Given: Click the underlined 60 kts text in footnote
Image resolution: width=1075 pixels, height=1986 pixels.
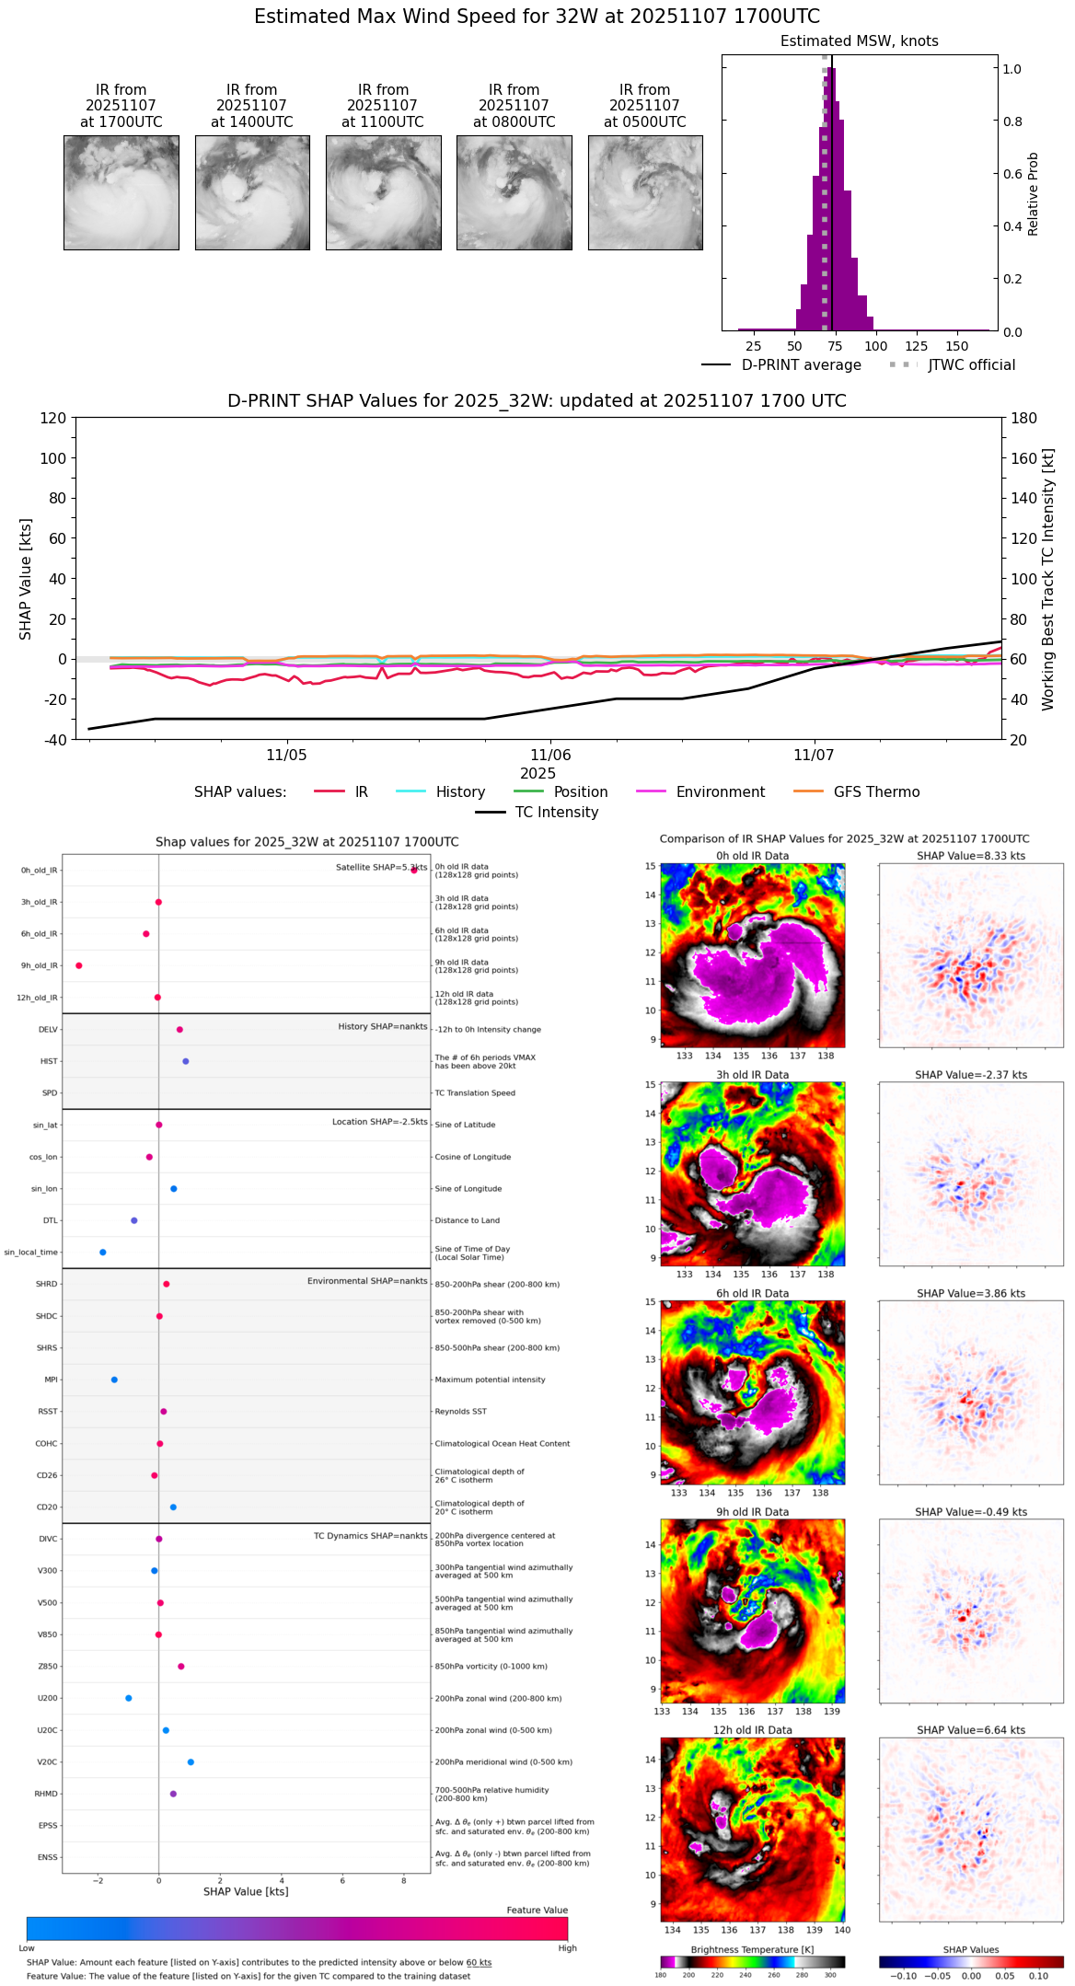Looking at the screenshot, I should coord(479,1963).
